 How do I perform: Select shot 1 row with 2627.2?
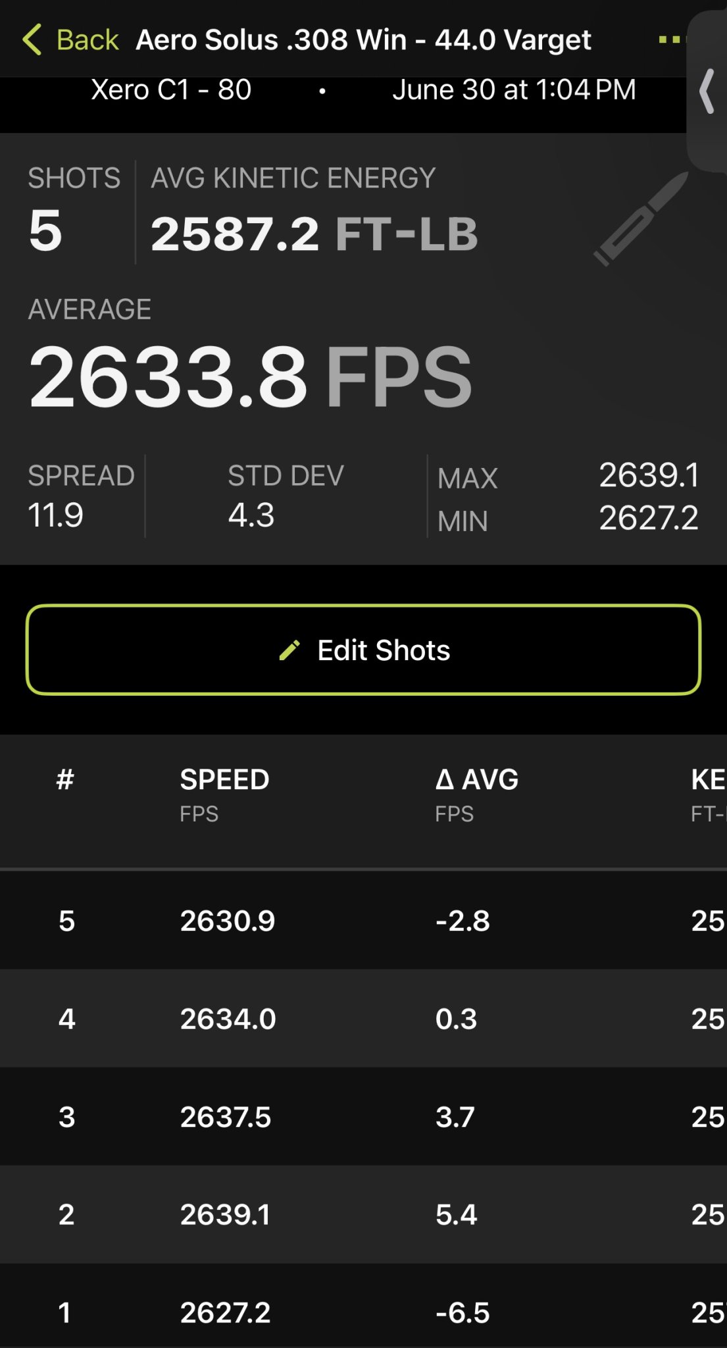point(363,1306)
